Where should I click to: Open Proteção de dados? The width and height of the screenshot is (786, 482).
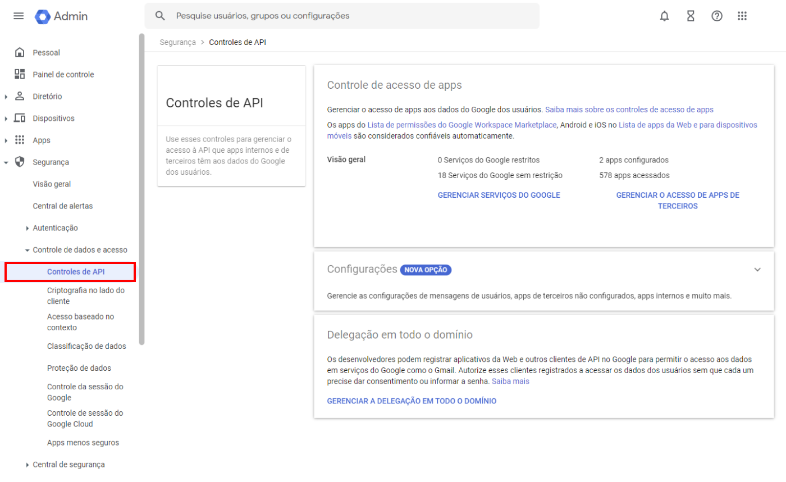(x=79, y=368)
